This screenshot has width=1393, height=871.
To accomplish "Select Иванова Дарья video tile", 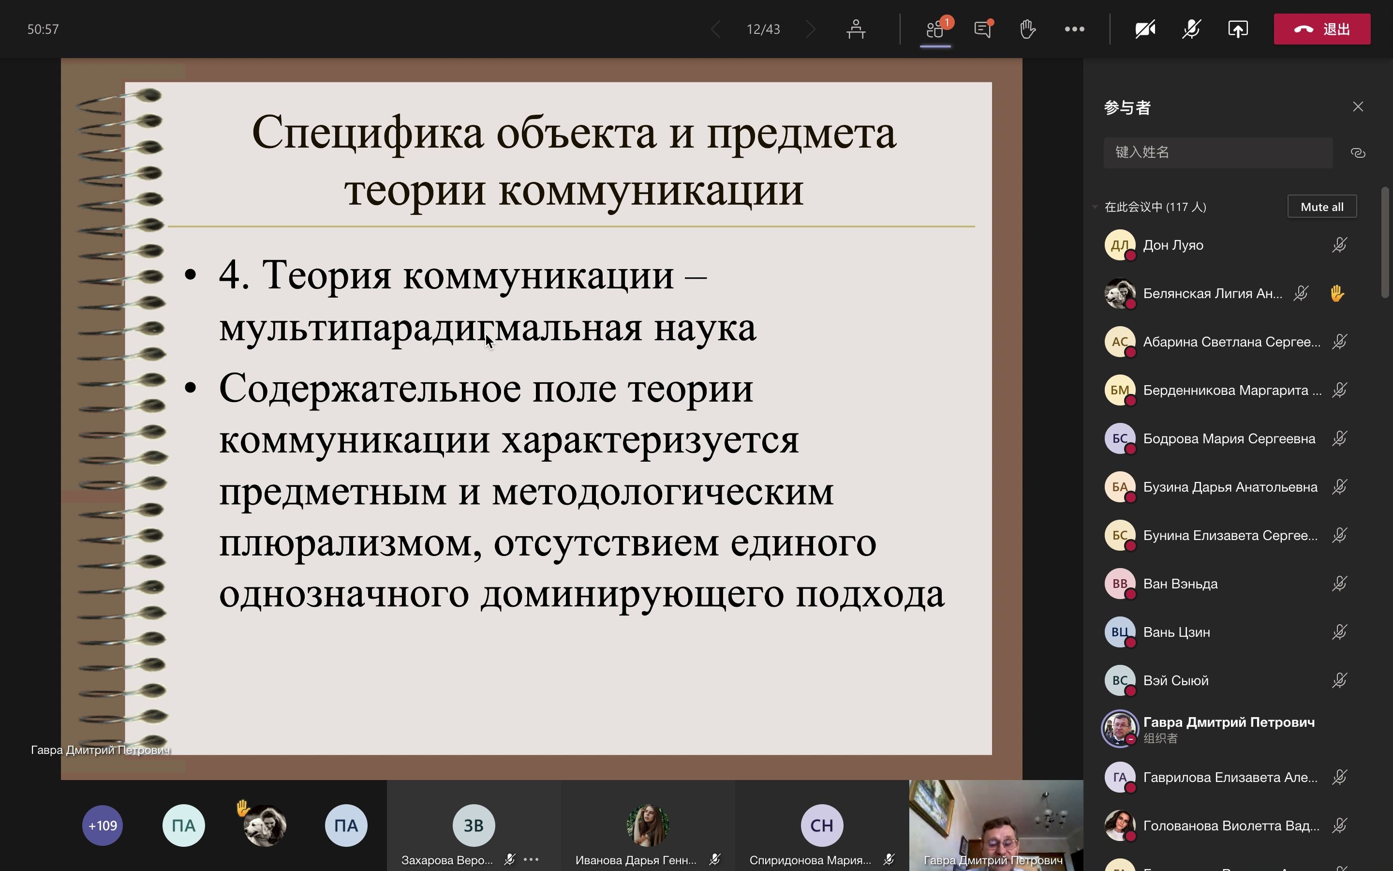I will pyautogui.click(x=648, y=826).
